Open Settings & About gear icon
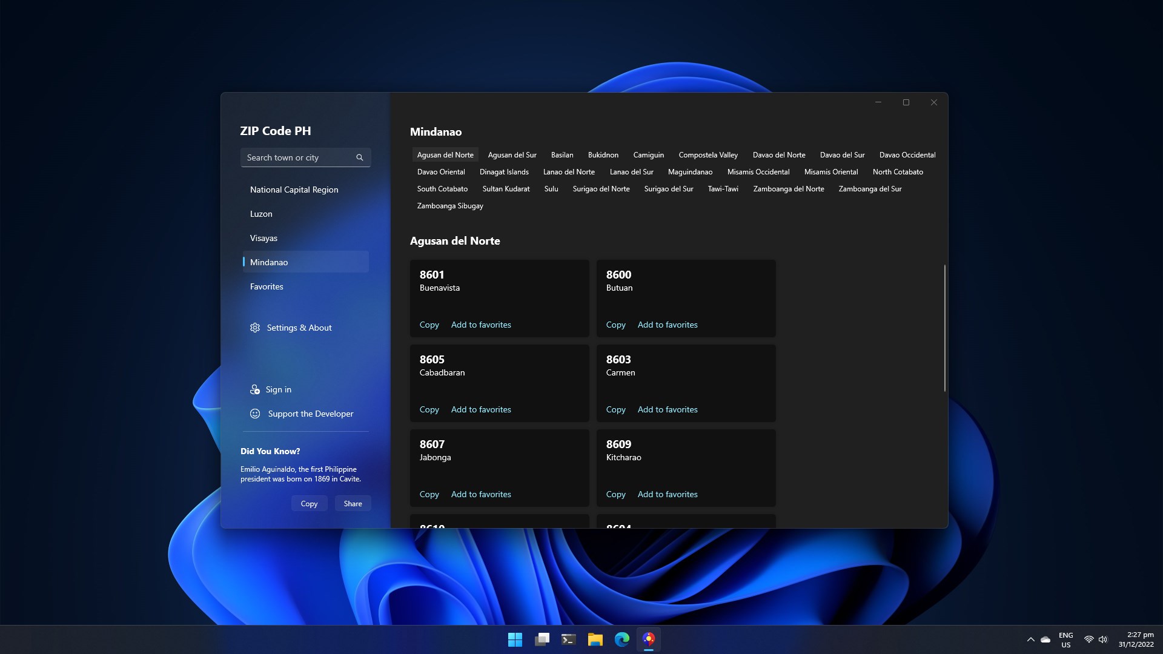The height and width of the screenshot is (654, 1163). click(x=255, y=328)
